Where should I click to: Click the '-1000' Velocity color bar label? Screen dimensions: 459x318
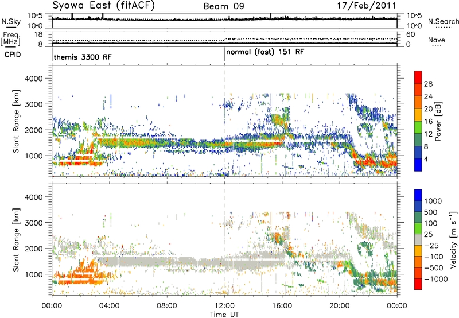(435, 279)
